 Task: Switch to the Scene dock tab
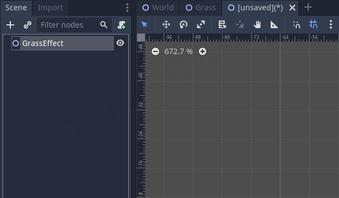pos(16,8)
